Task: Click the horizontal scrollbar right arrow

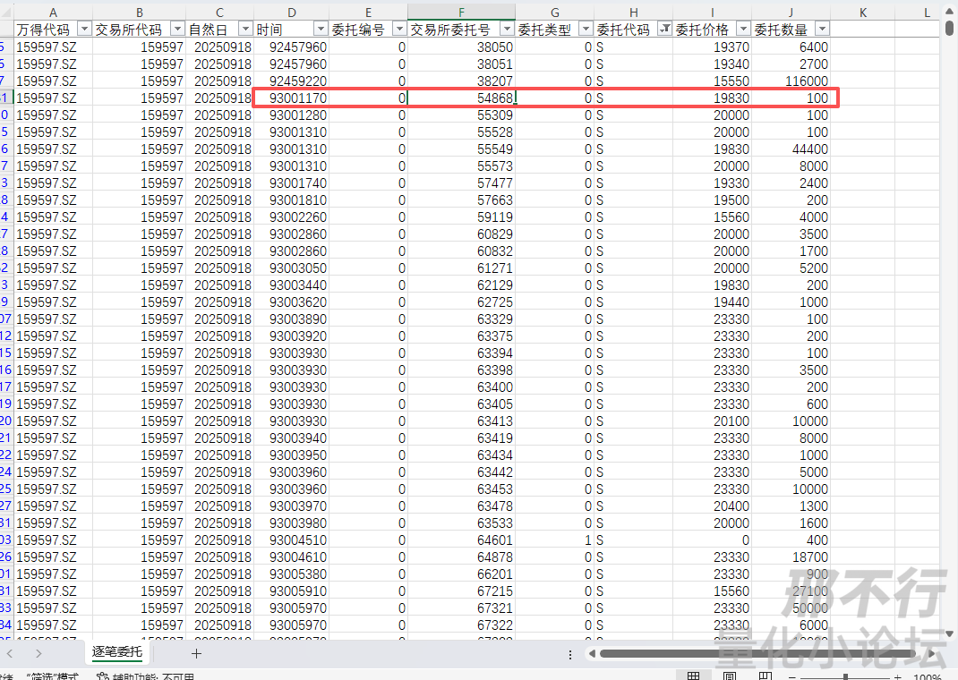Action: (x=932, y=654)
